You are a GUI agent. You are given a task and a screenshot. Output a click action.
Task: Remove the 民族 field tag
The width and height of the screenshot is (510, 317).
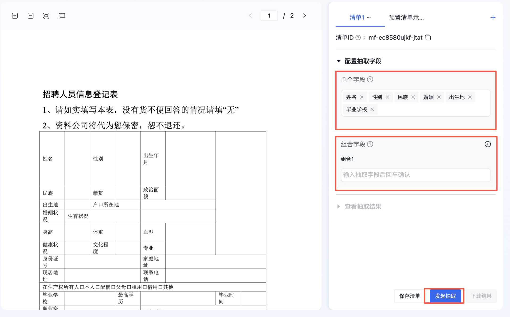coord(413,97)
